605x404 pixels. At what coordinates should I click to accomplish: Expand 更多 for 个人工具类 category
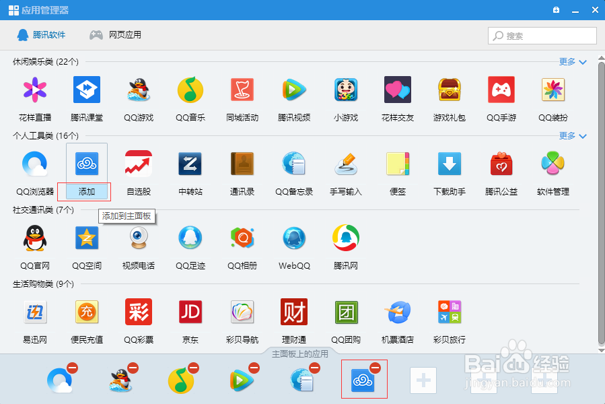click(x=573, y=136)
